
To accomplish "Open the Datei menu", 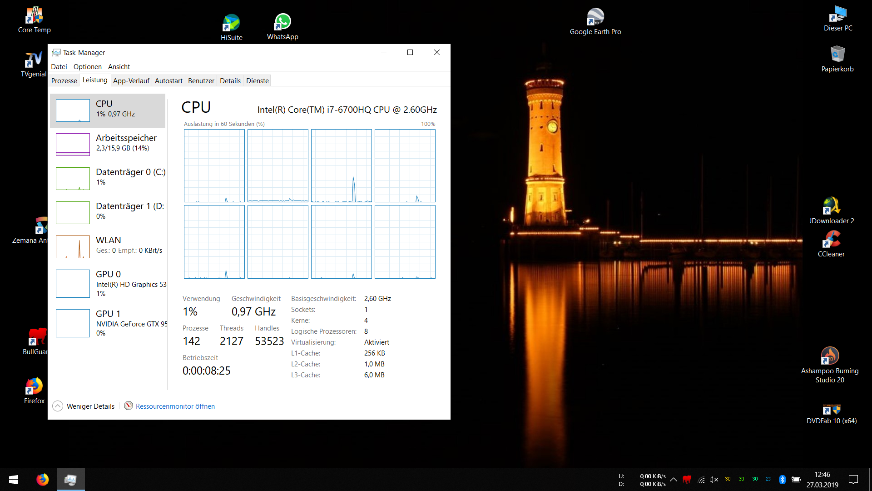I will 59,67.
